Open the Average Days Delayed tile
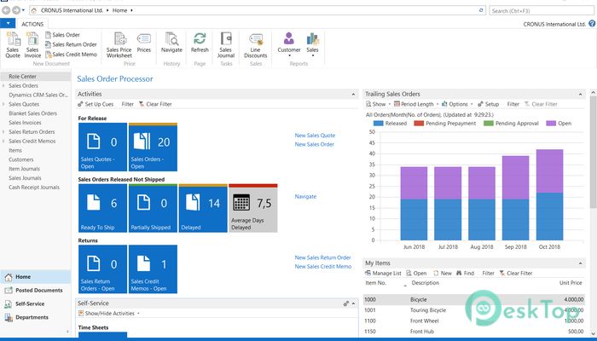 coord(253,208)
